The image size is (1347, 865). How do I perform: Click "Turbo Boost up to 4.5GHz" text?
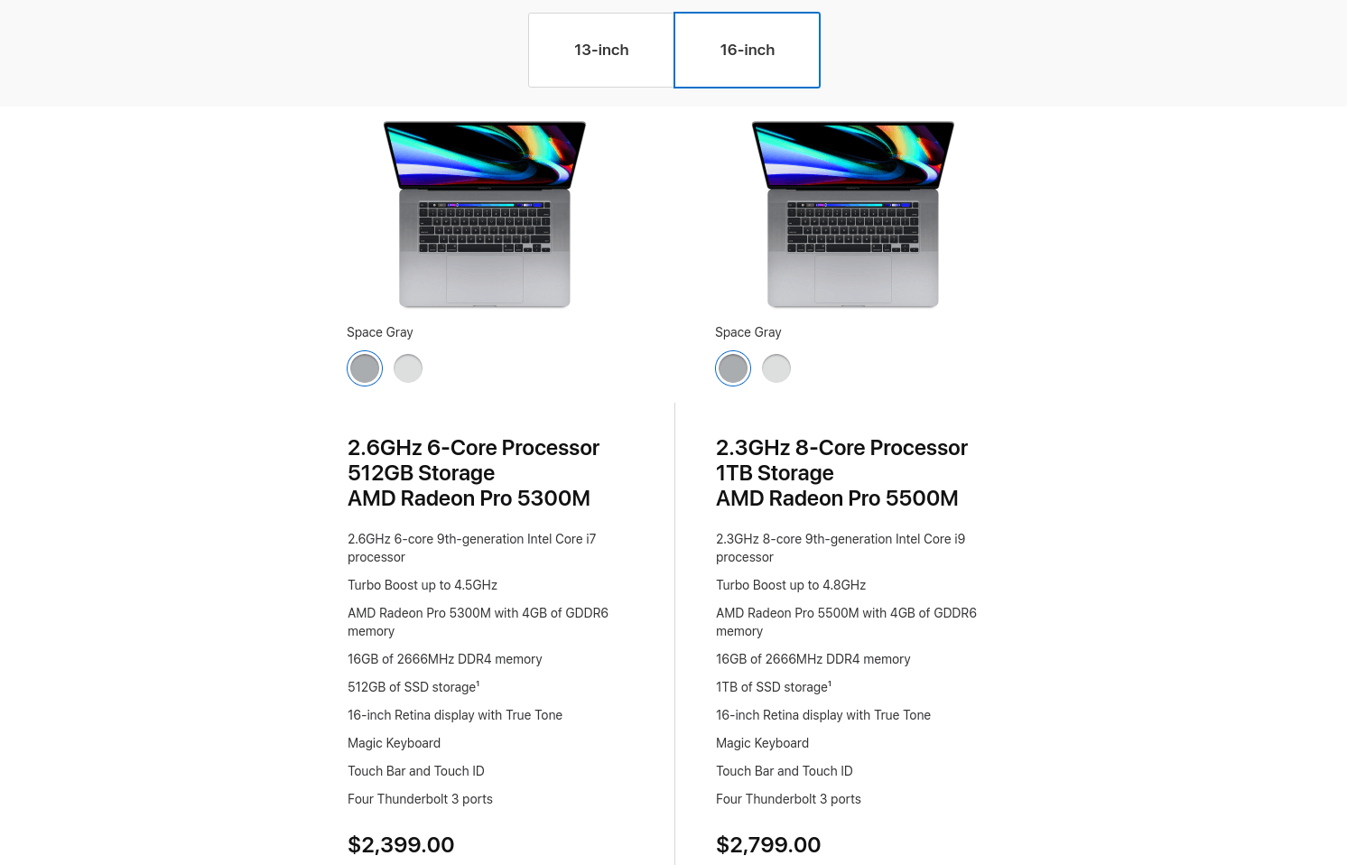[x=423, y=585]
